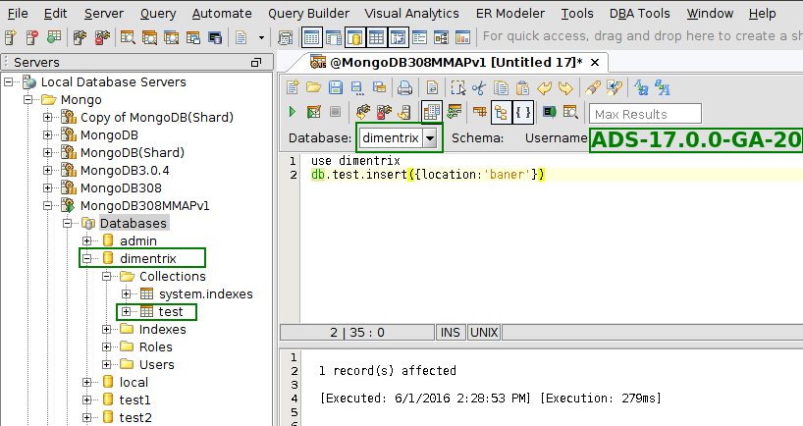
Task: Expand the admin database node
Action: pos(87,240)
